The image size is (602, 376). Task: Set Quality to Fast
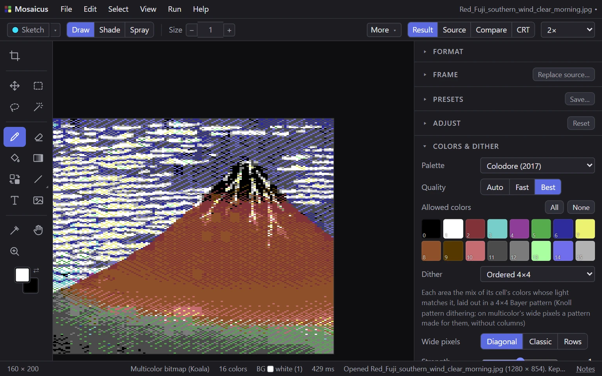click(522, 187)
